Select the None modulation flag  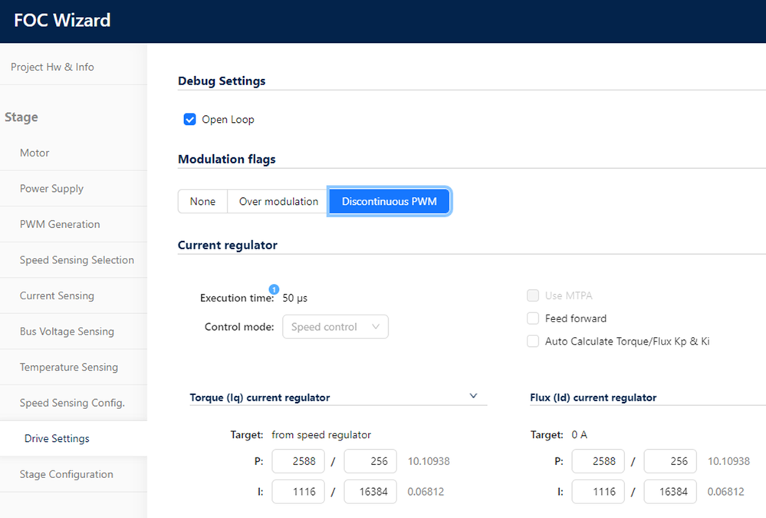pyautogui.click(x=202, y=202)
